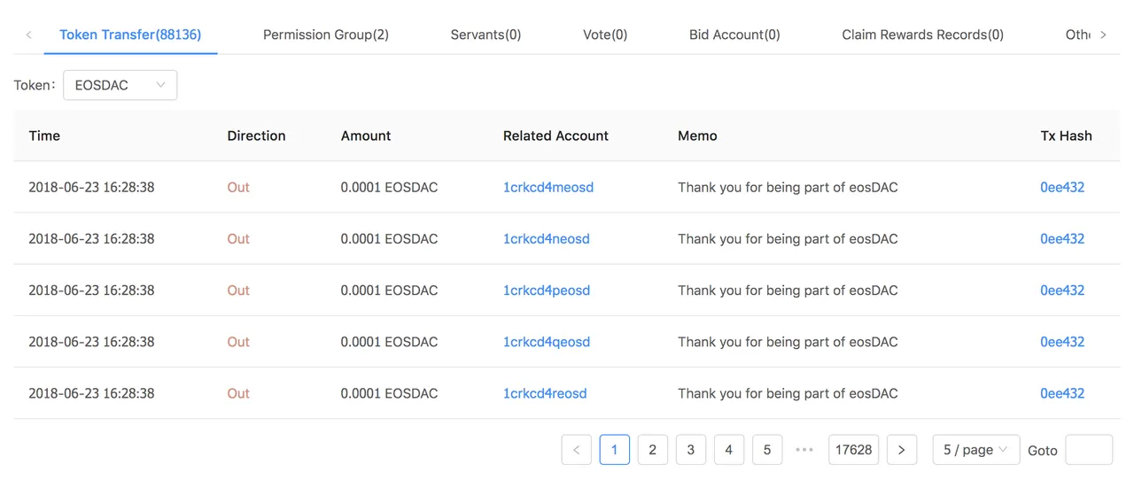The height and width of the screenshot is (488, 1134).
Task: Go to page 3 of results
Action: 691,450
